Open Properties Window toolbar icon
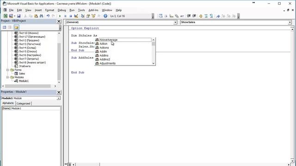296x166 pixels. coord(88,16)
